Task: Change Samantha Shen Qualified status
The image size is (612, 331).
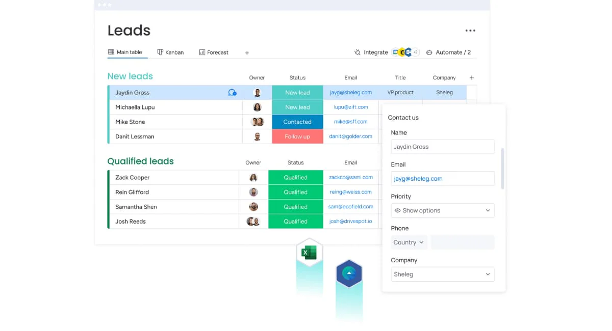Action: pos(296,207)
